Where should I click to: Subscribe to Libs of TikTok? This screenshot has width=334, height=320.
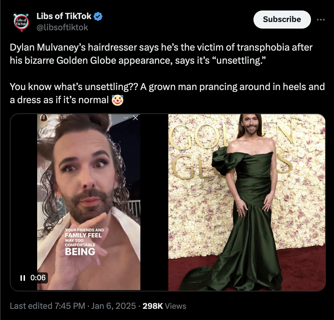point(282,19)
